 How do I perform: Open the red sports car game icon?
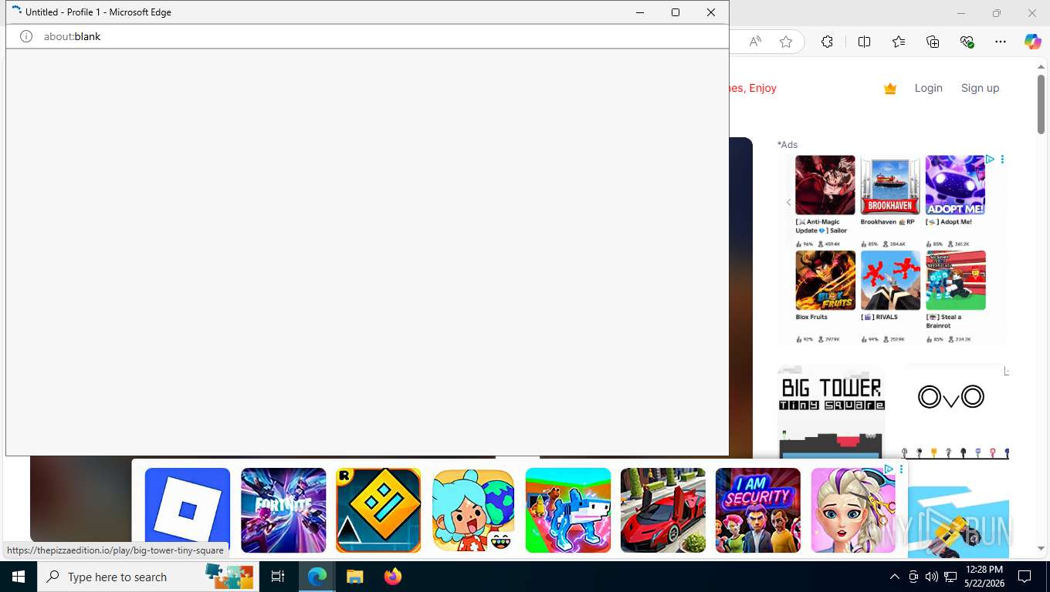tap(663, 510)
